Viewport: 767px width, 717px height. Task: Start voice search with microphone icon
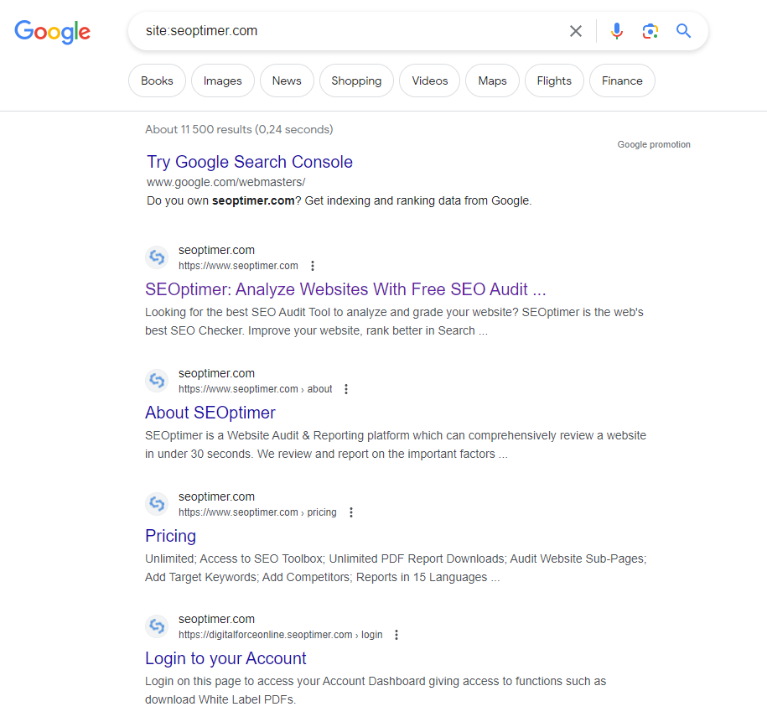[617, 31]
